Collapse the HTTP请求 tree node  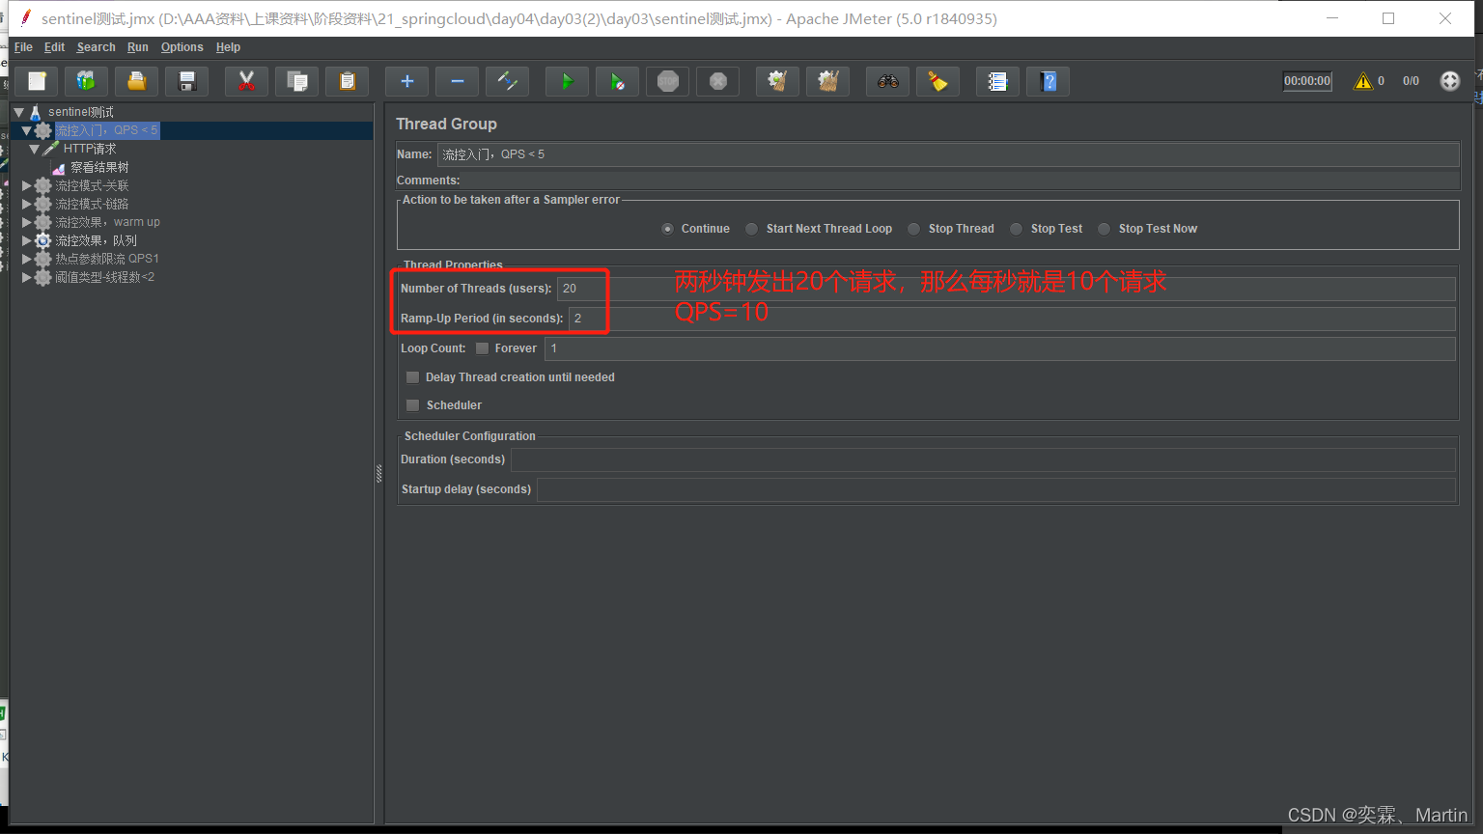tap(35, 149)
